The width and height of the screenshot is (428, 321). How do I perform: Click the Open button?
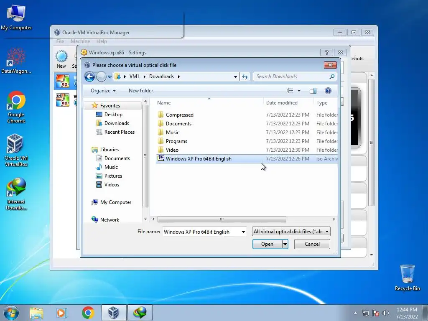267,244
